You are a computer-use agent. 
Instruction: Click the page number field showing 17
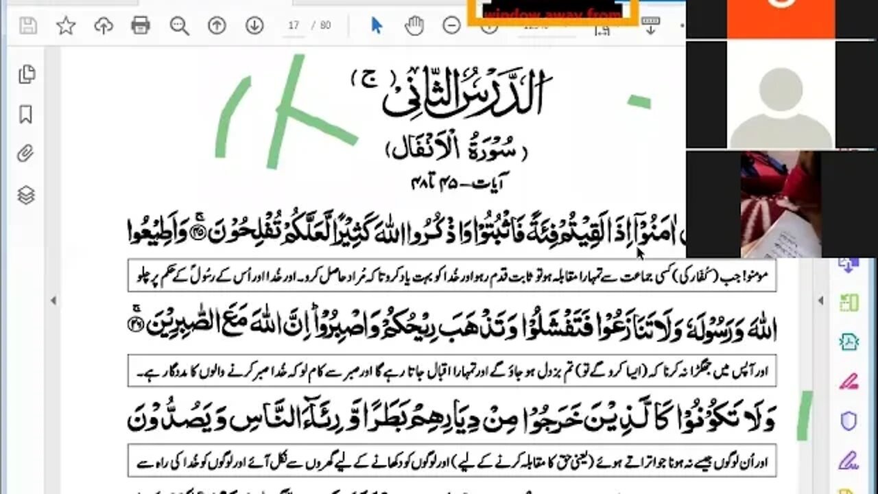[x=294, y=26]
